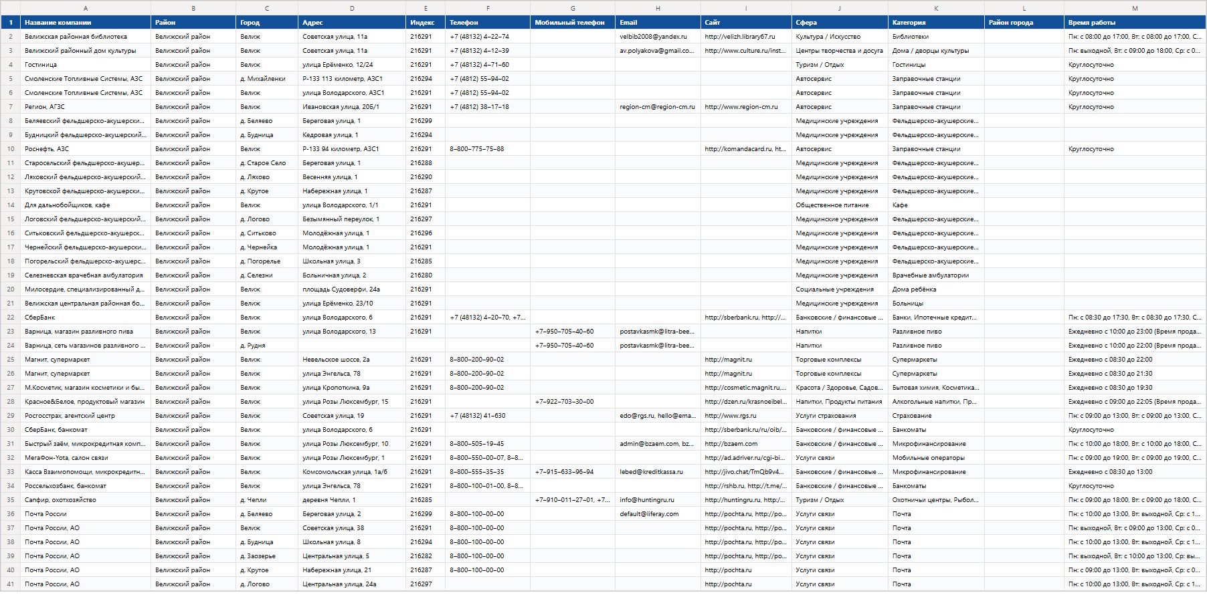Viewport: 1207px width, 603px height.
Task: Click the 'Город' header cell
Action: point(267,22)
